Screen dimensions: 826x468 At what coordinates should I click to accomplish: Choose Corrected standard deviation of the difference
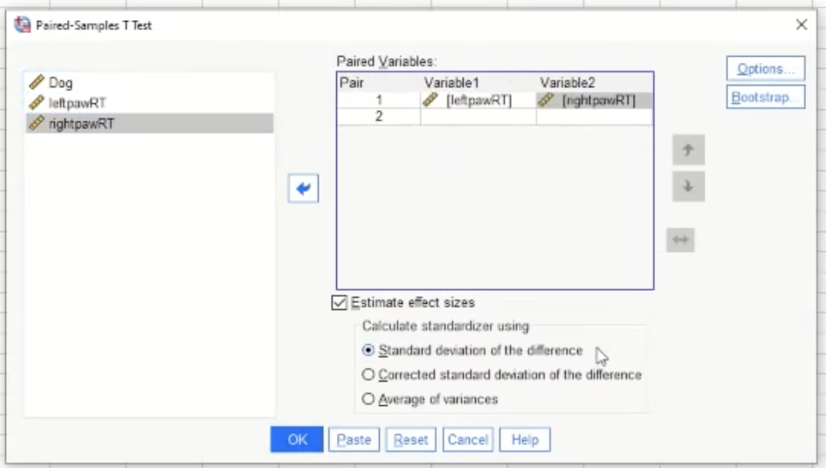pos(368,375)
